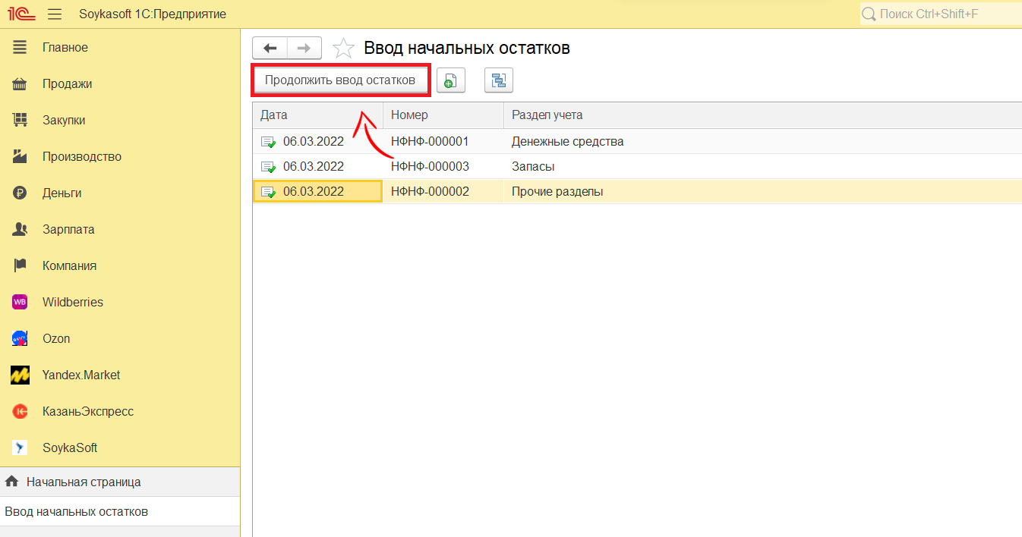Click the Зарплата people icon

[x=20, y=229]
